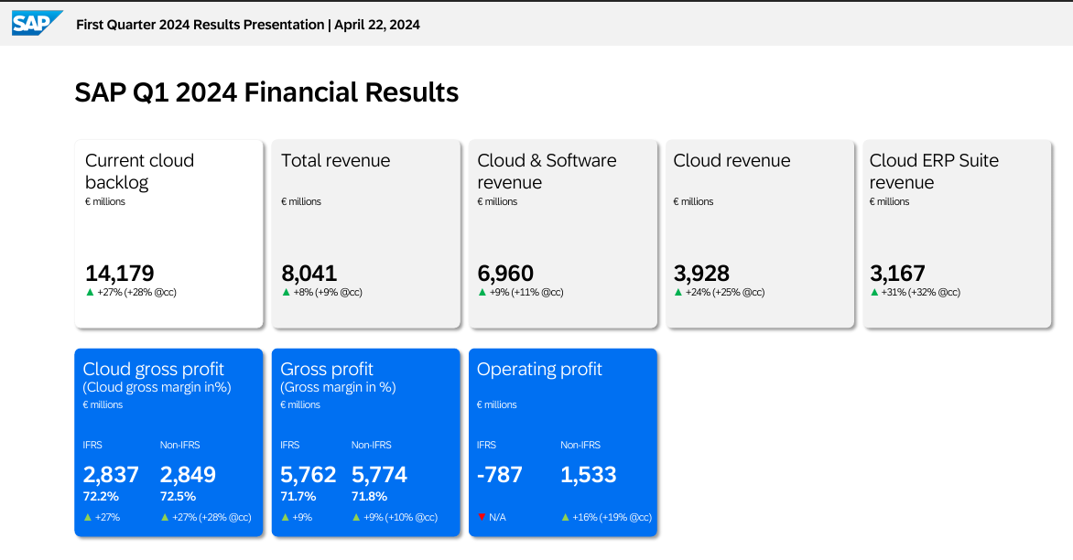Image resolution: width=1073 pixels, height=560 pixels.
Task: Select the Total revenue card title
Action: click(x=335, y=161)
